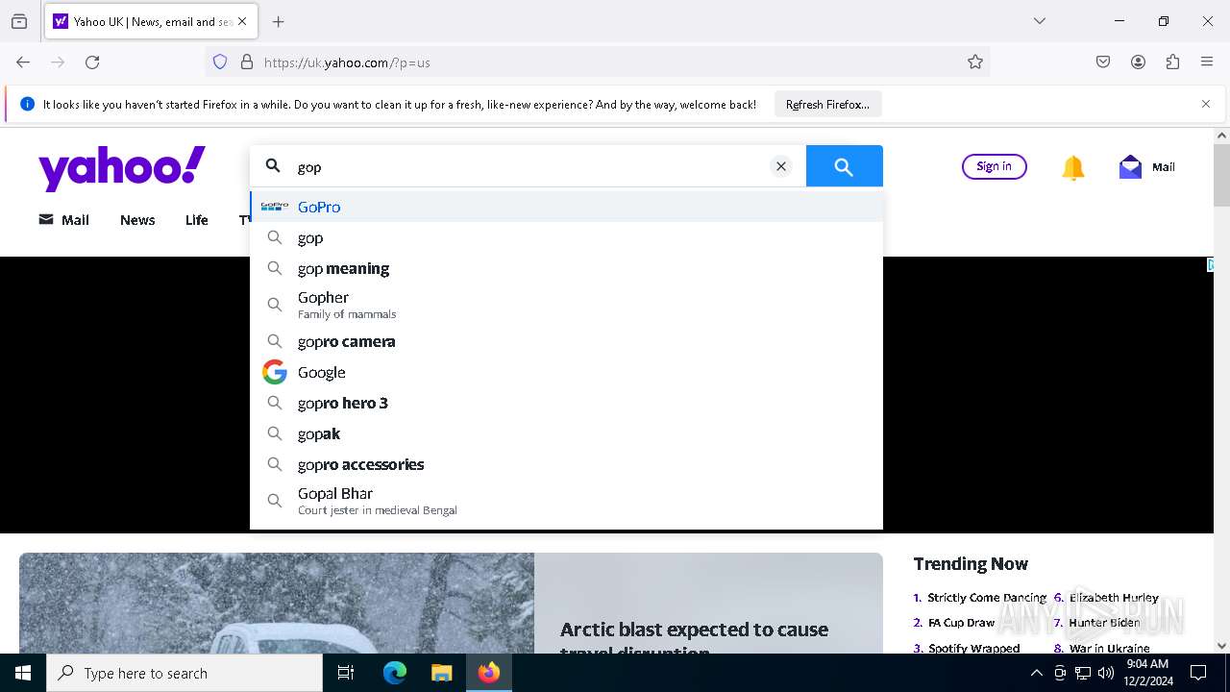Click Windows taskbar search box
1230x692 pixels.
(x=184, y=673)
